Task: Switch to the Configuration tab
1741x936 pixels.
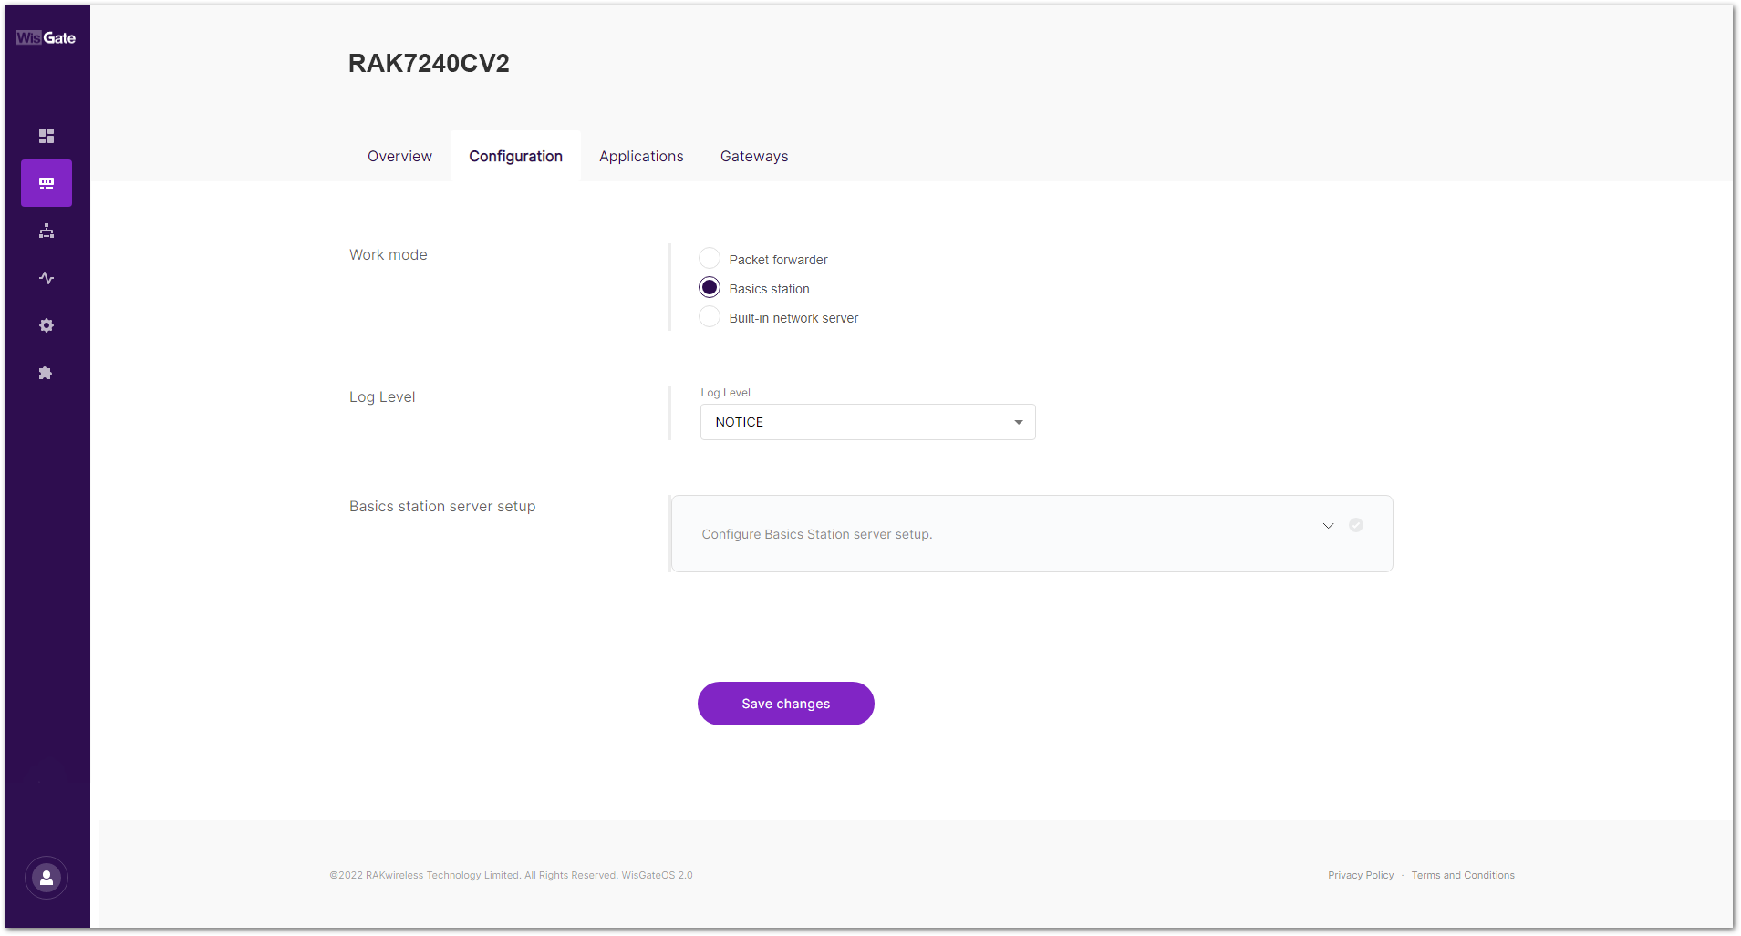Action: (x=516, y=156)
